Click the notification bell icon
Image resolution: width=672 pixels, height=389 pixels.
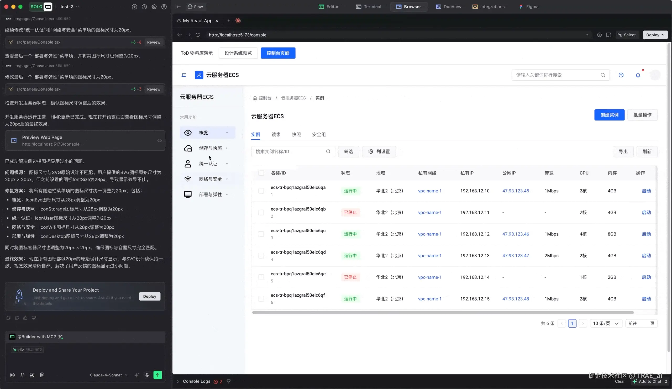[638, 75]
